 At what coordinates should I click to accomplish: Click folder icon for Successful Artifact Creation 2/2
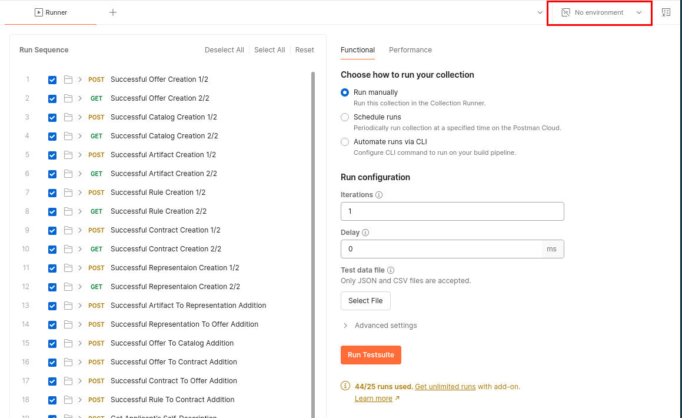click(68, 174)
